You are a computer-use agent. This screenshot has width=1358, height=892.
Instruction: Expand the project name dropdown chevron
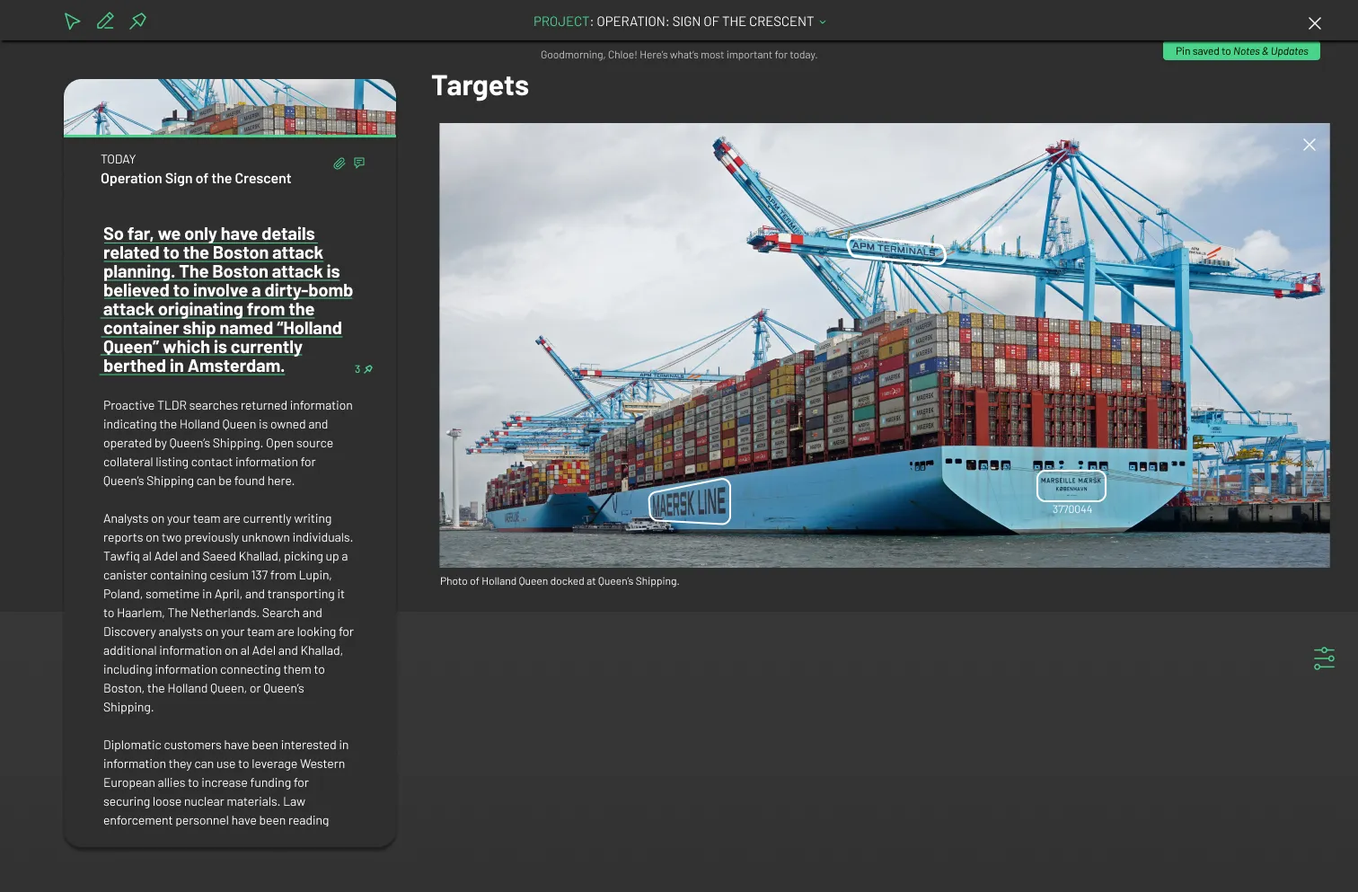[823, 22]
